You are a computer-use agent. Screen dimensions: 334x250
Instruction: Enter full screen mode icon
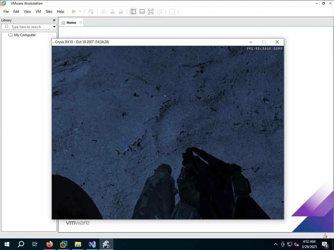tap(150, 12)
